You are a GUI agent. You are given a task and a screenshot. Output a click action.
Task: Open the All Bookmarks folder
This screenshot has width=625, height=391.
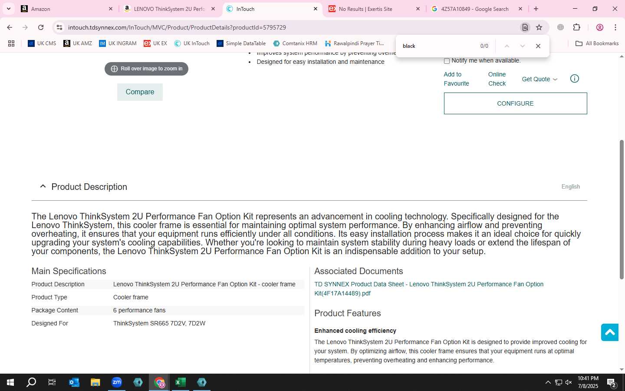pos(597,43)
